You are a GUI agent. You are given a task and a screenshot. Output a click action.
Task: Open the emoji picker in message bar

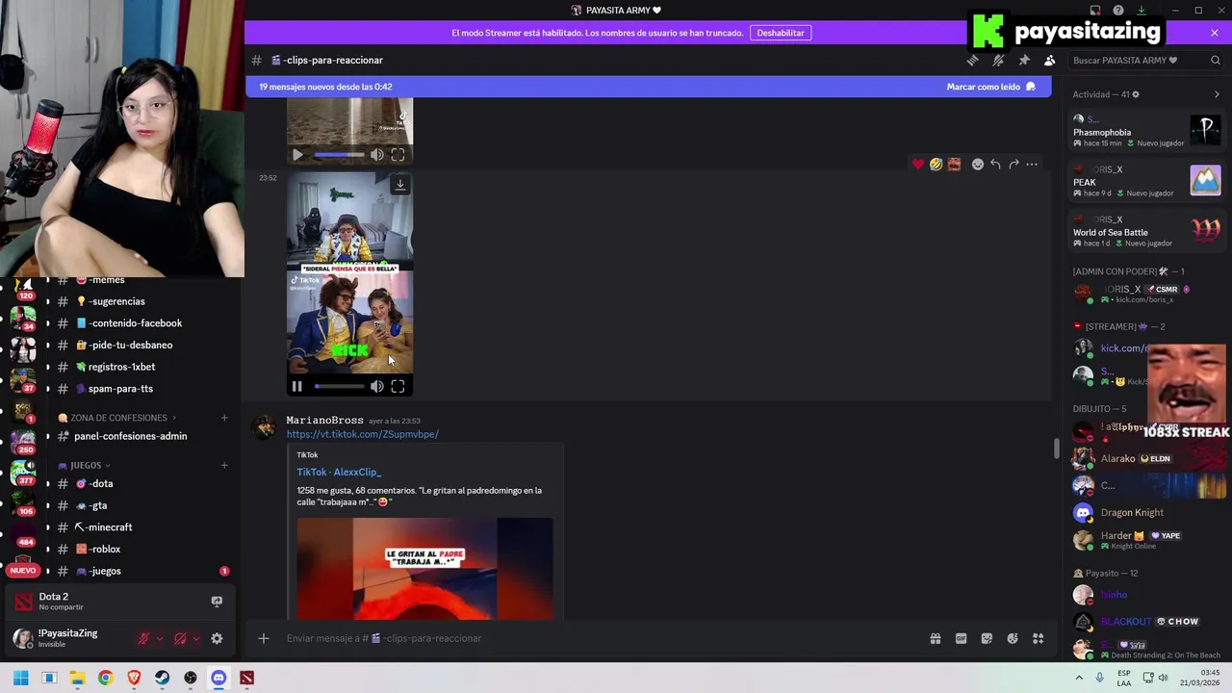(1013, 638)
